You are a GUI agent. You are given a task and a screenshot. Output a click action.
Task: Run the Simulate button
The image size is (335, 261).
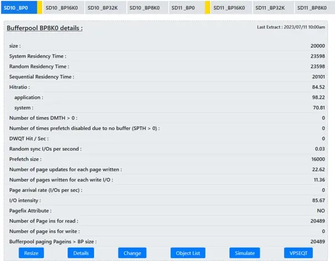245,253
